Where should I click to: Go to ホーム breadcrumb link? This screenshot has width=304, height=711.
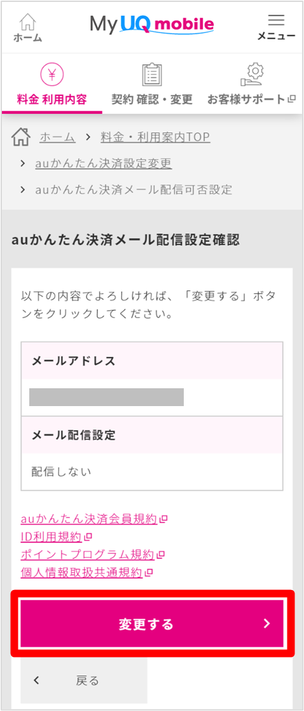click(57, 137)
